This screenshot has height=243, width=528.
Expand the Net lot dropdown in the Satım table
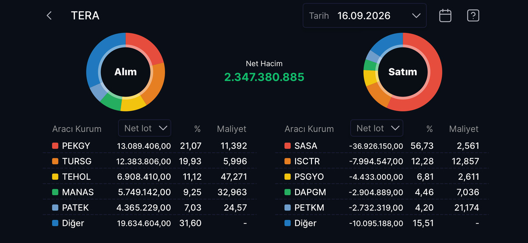tap(377, 128)
